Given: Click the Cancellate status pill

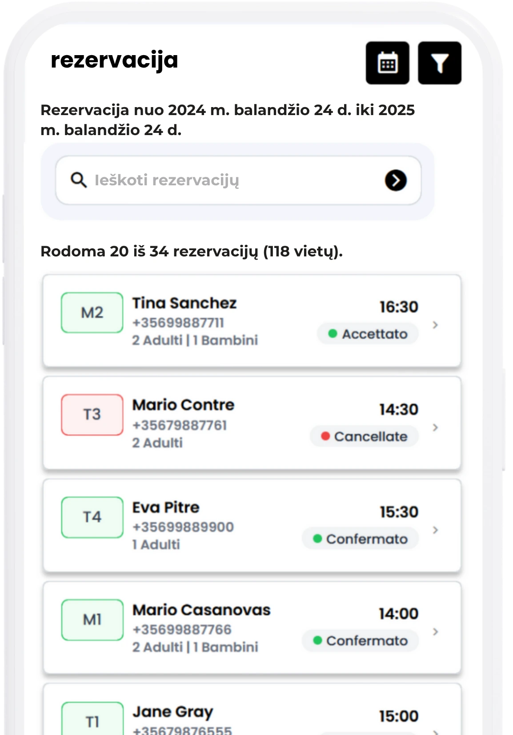Looking at the screenshot, I should [x=364, y=436].
